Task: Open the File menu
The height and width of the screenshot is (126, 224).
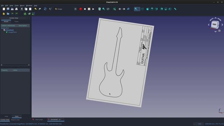Action: [x=2, y=6]
